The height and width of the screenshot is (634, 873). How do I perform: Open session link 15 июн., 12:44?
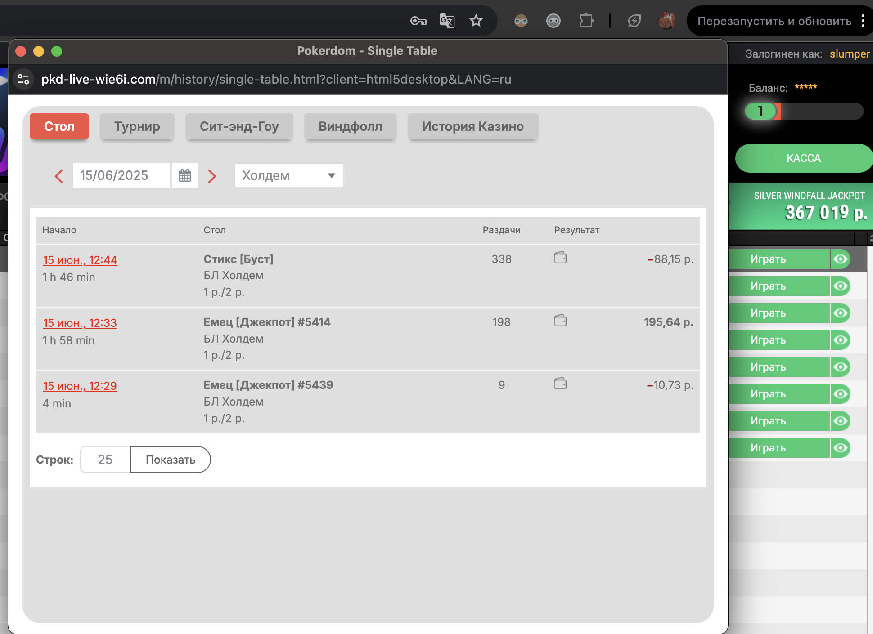click(x=80, y=260)
